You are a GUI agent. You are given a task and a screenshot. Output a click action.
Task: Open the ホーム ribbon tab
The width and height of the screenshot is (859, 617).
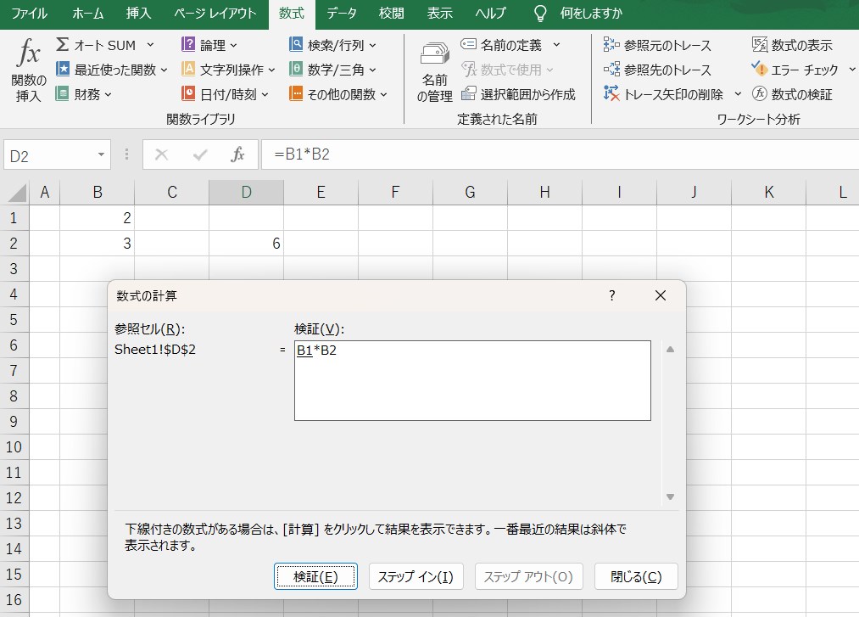click(x=88, y=14)
